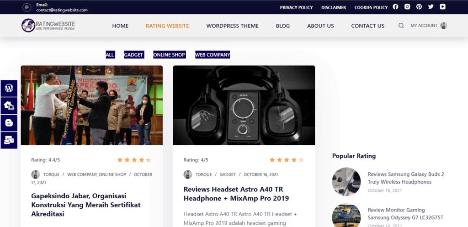468x227 pixels.
Task: Click the star rating on Astro A40 post
Action: pos(287,160)
